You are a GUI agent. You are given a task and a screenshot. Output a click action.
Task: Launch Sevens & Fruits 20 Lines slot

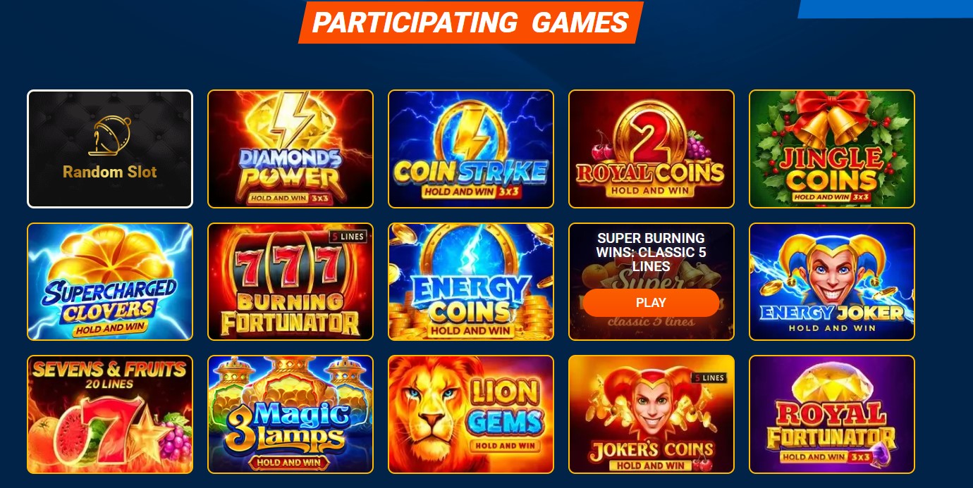(x=110, y=414)
